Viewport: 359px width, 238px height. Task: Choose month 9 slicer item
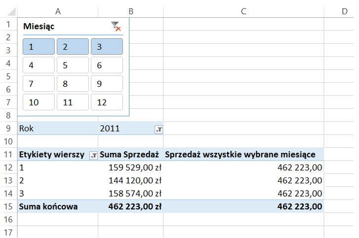coord(107,84)
